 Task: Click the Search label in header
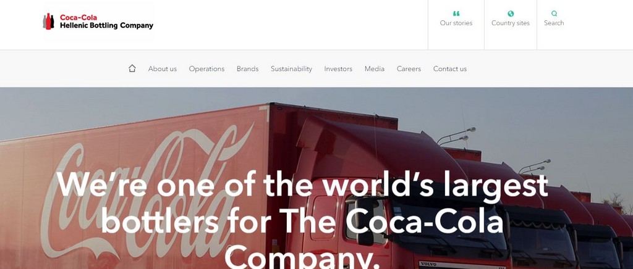(x=554, y=23)
